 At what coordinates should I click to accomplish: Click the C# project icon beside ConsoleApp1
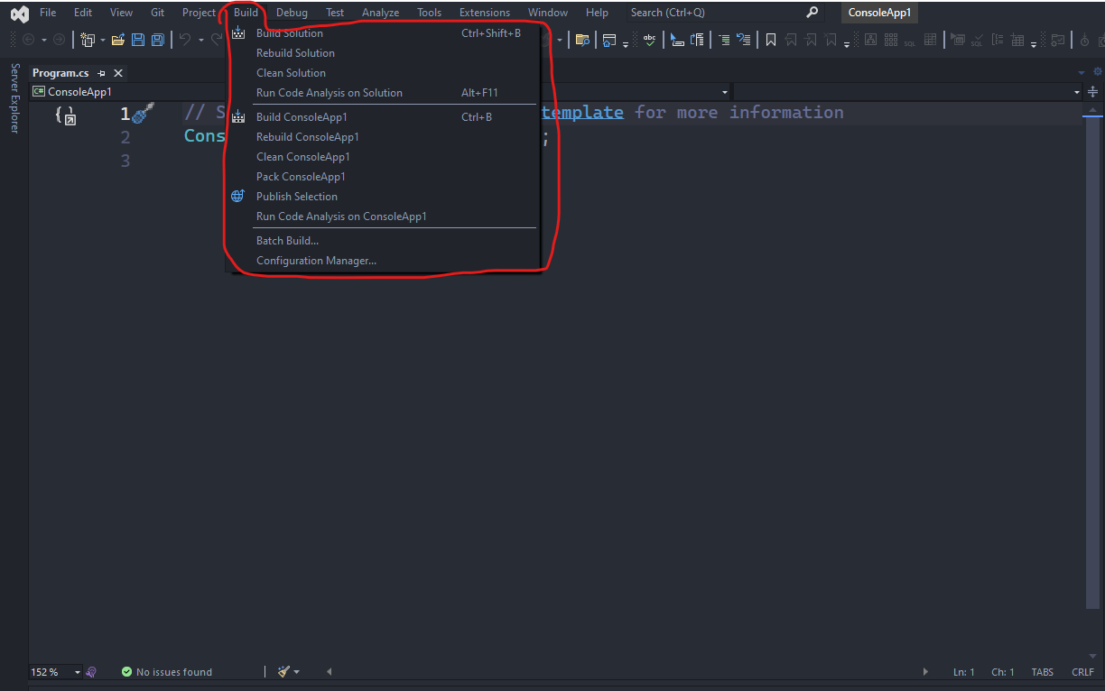[x=39, y=92]
